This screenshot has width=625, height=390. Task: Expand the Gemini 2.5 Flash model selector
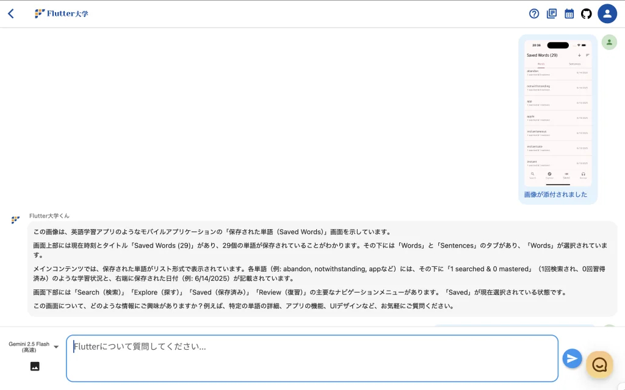click(x=29, y=347)
